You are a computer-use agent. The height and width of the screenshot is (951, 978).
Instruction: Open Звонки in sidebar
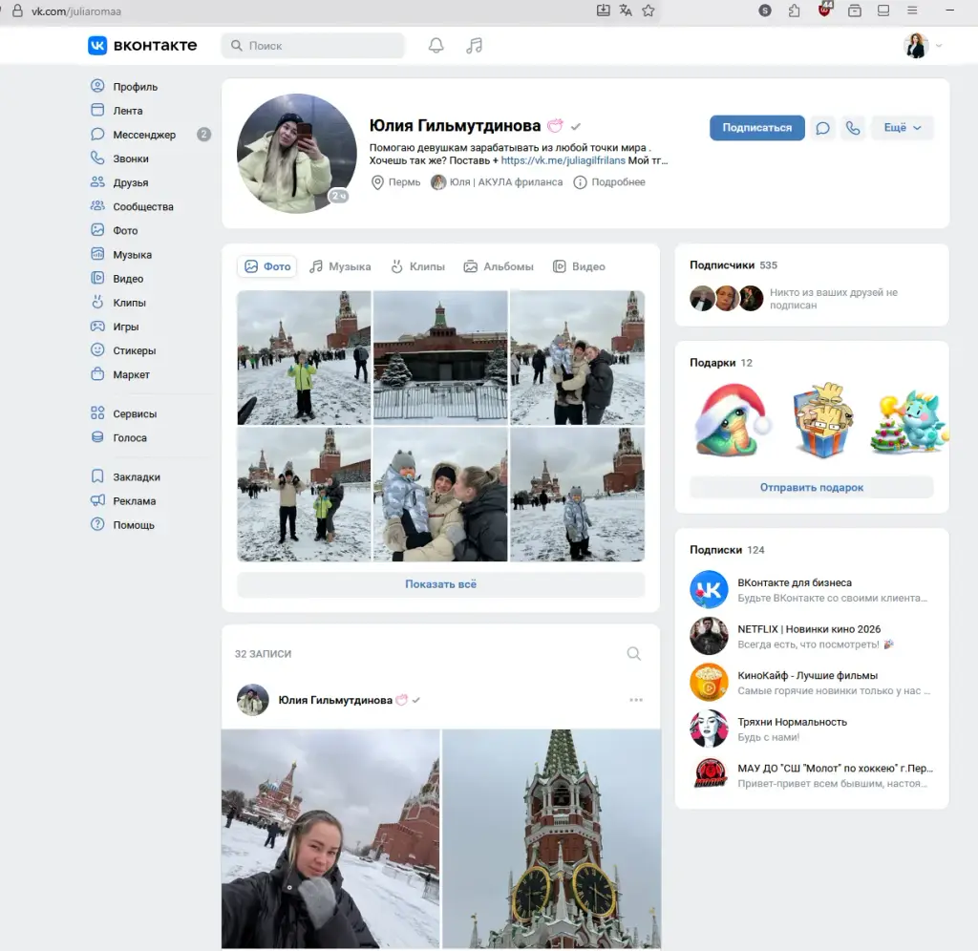pyautogui.click(x=119, y=158)
